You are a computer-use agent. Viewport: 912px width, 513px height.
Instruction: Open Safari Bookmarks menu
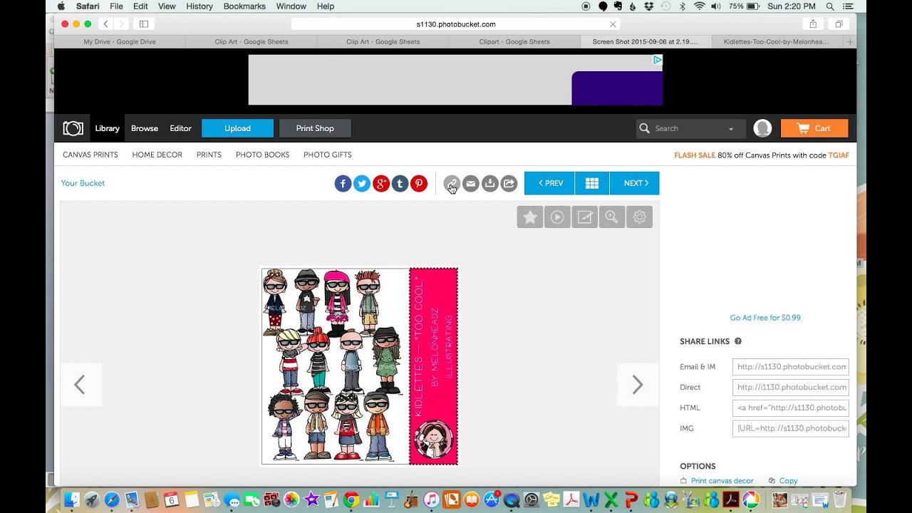[x=243, y=6]
